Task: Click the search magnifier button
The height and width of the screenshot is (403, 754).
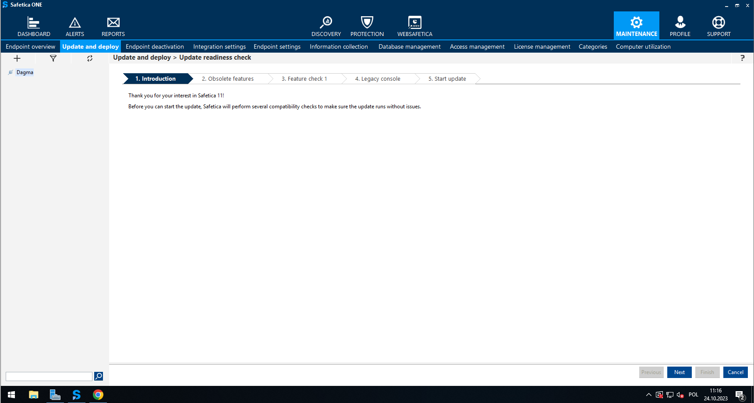Action: pos(99,376)
